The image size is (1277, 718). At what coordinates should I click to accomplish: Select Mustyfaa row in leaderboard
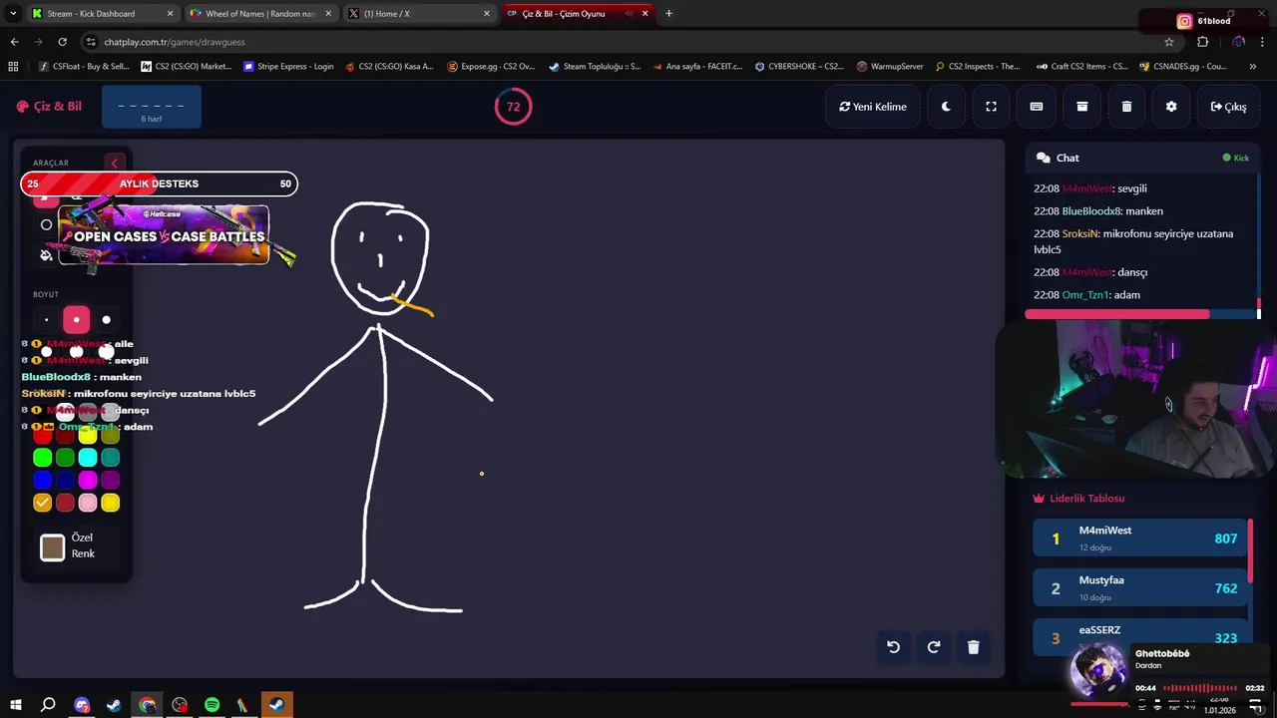pos(1139,588)
